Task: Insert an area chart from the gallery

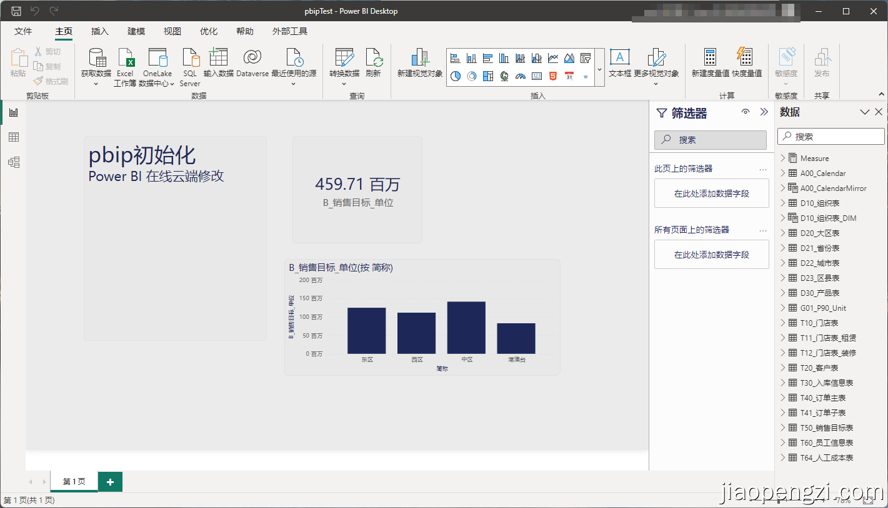Action: [x=569, y=59]
